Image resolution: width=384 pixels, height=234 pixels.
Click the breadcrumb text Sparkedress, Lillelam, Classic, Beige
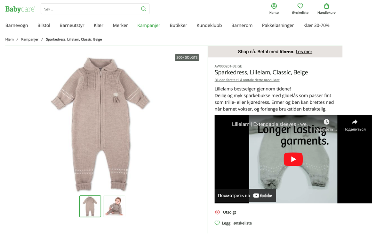74,39
